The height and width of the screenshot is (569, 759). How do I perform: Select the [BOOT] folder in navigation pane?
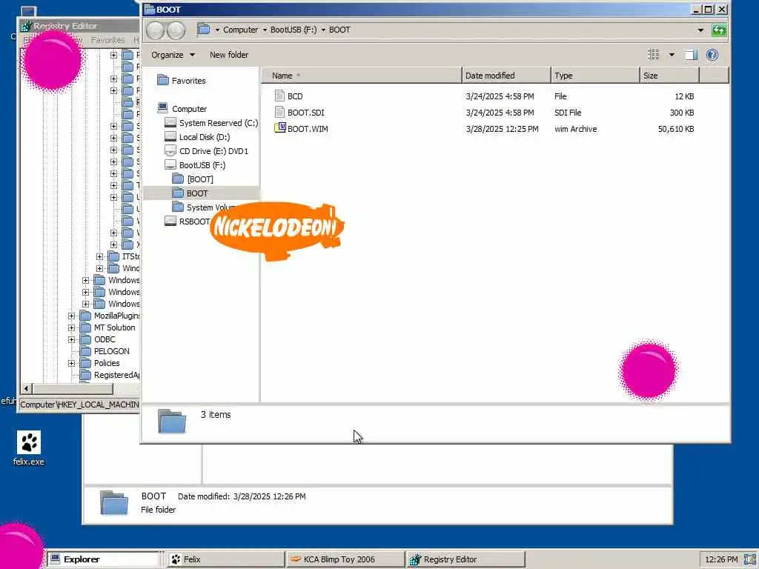(200, 179)
